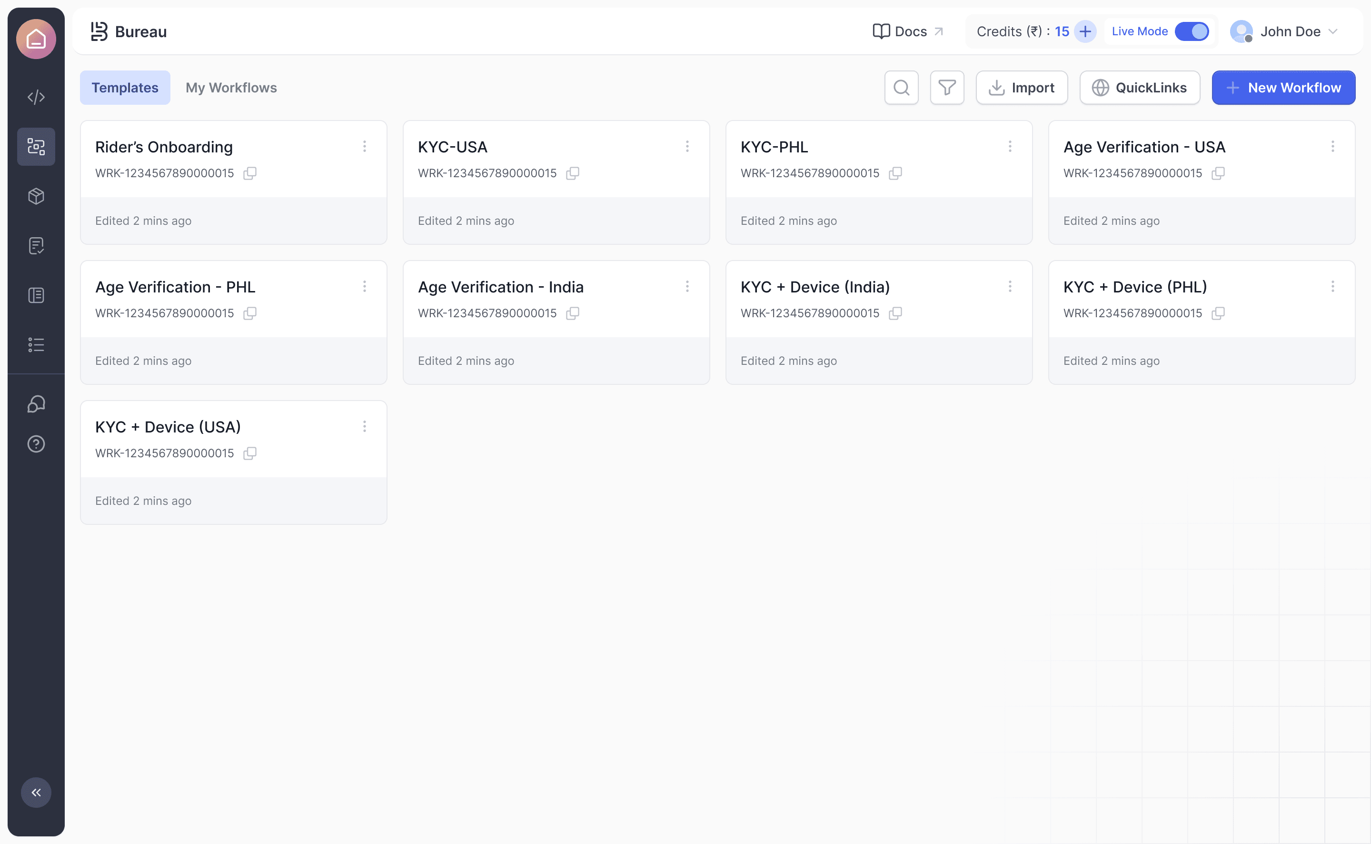Copy the KYC-USA workflow ID
The image size is (1371, 844).
572,173
